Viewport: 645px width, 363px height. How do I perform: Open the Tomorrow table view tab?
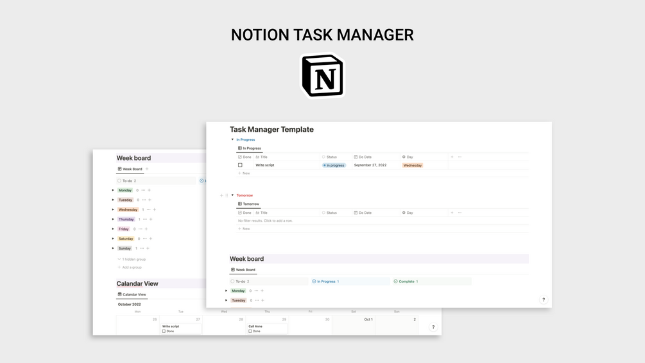tap(248, 204)
